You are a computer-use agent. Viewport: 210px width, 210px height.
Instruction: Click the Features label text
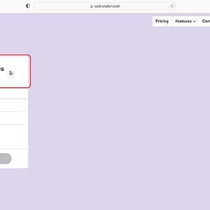pyautogui.click(x=183, y=21)
